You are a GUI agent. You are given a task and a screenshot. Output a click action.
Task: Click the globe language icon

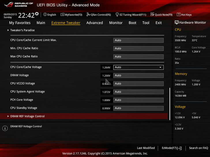click(x=45, y=14)
